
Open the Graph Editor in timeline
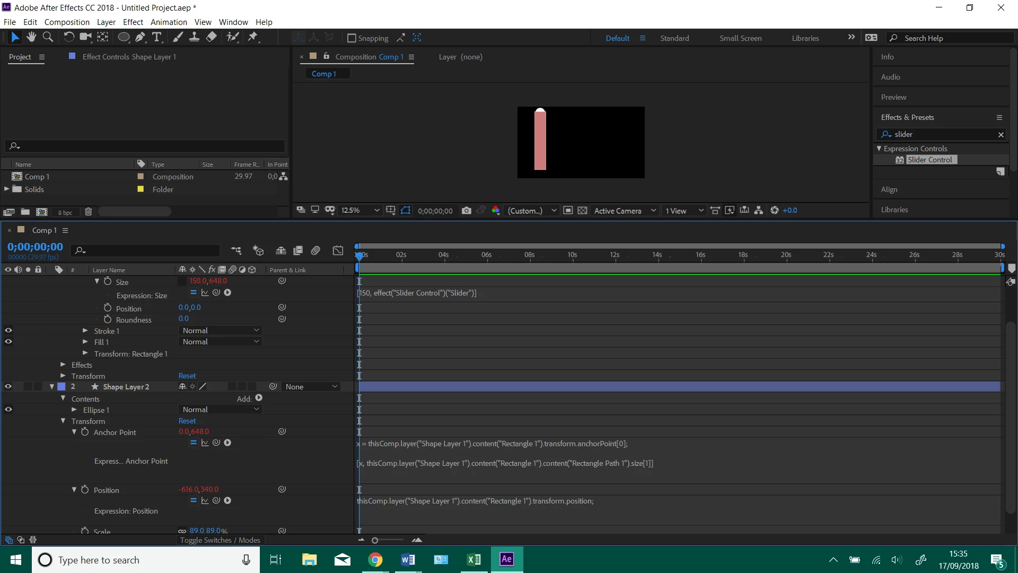tap(338, 250)
